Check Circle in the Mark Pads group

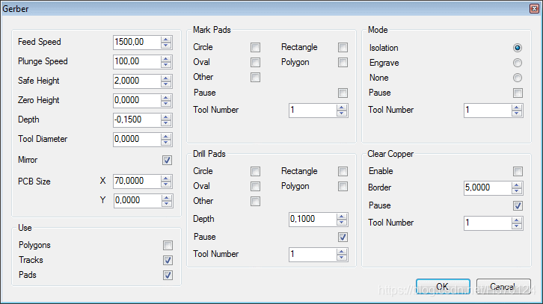click(255, 47)
